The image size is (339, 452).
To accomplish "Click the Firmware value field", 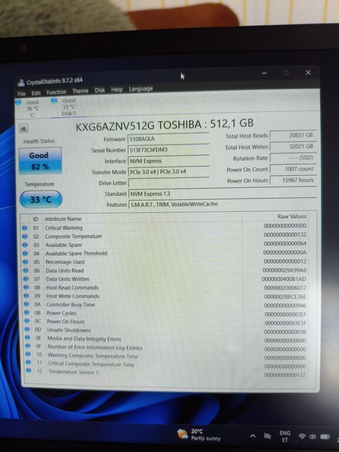I will coord(169,139).
